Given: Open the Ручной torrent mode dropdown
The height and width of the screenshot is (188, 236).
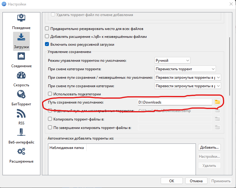Looking at the screenshot, I should 172,61.
